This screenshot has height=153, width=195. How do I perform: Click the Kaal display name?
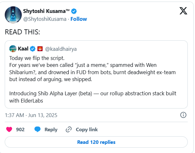[x=23, y=49]
